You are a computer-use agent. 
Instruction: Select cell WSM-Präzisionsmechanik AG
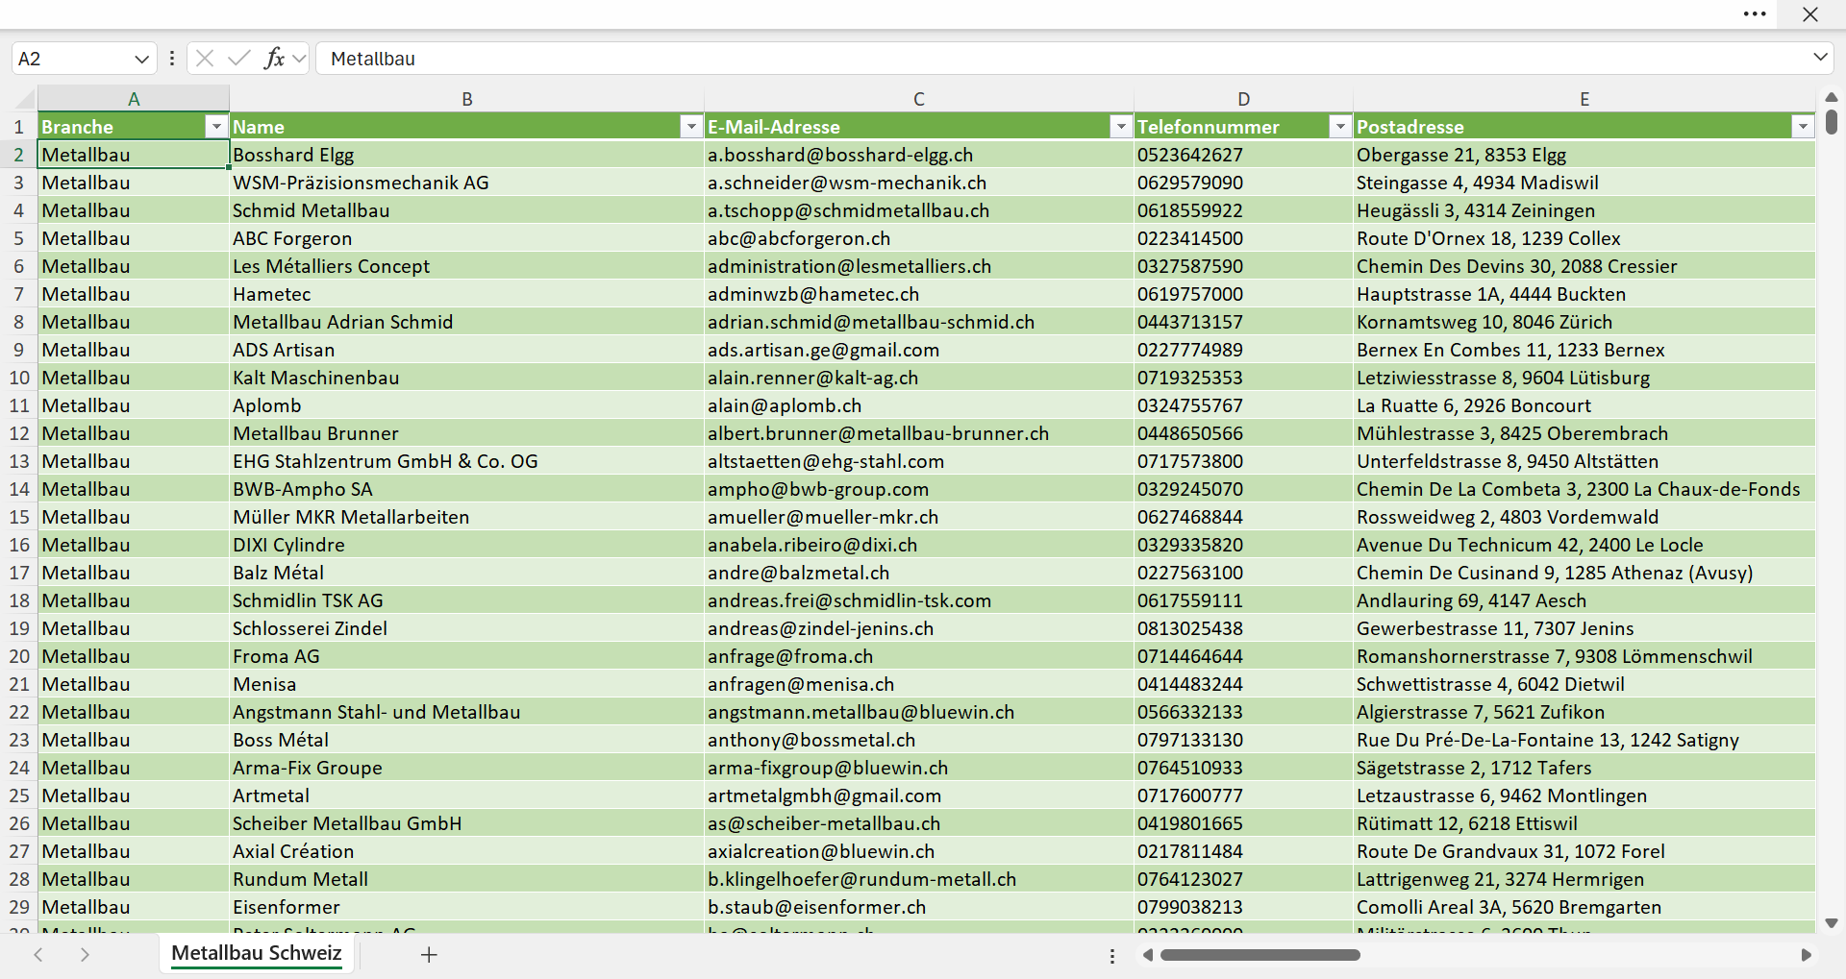467,183
